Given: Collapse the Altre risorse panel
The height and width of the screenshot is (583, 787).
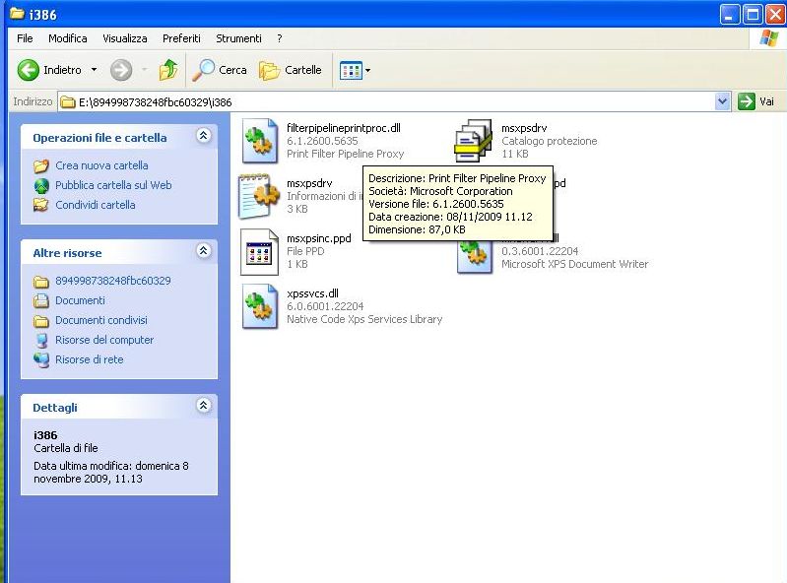Looking at the screenshot, I should click(x=203, y=251).
